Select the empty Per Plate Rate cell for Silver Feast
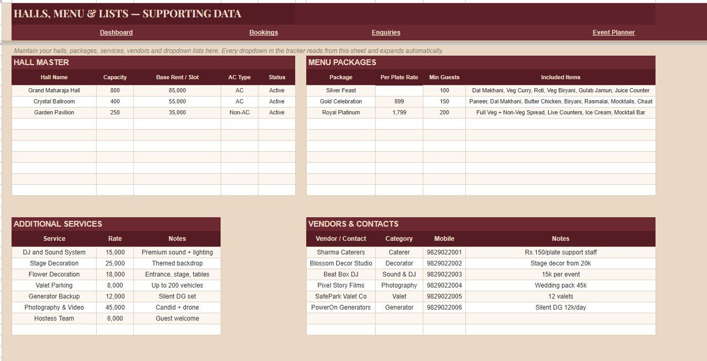This screenshot has width=707, height=361. tap(399, 91)
